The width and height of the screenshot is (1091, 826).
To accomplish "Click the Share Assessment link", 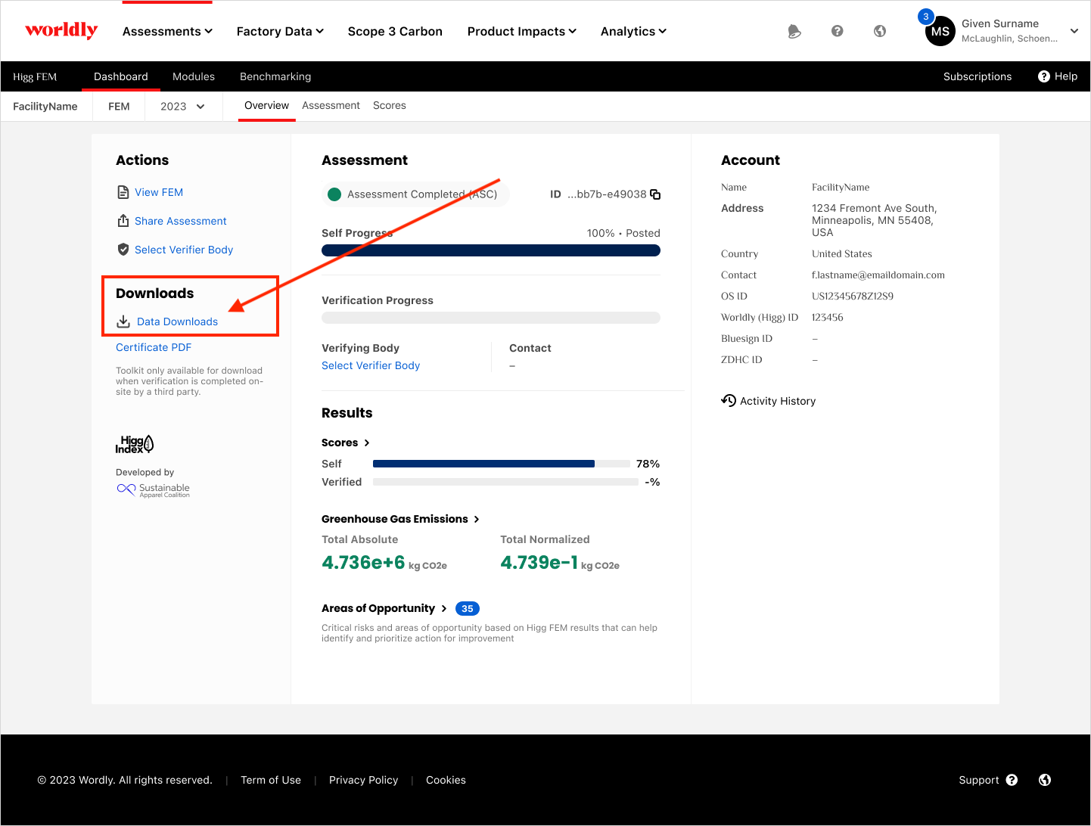I will point(180,221).
